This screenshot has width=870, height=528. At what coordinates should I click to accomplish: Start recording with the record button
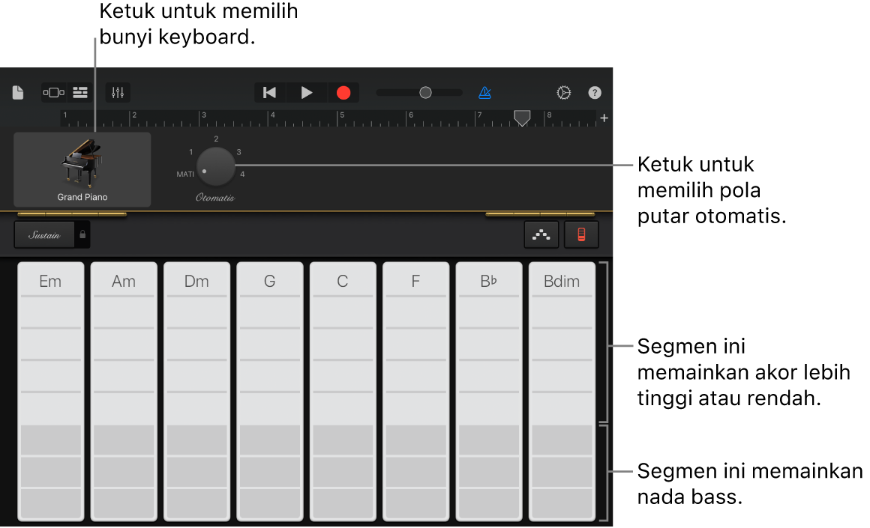pyautogui.click(x=343, y=92)
